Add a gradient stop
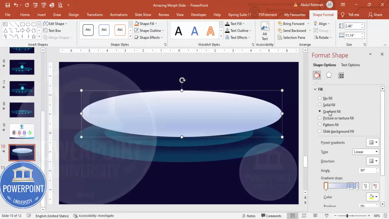This screenshot has height=219, width=389. pos(366,186)
